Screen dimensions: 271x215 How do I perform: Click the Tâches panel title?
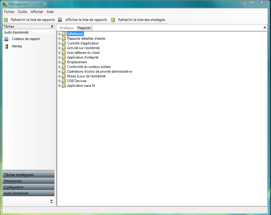pyautogui.click(x=9, y=26)
